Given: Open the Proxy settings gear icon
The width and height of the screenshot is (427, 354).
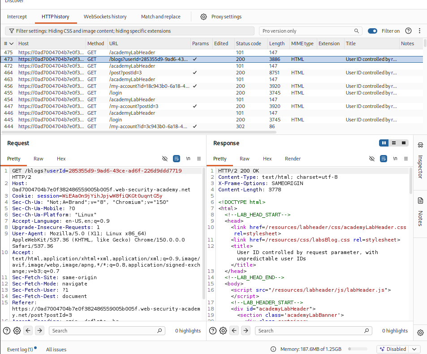Looking at the screenshot, I should 203,17.
